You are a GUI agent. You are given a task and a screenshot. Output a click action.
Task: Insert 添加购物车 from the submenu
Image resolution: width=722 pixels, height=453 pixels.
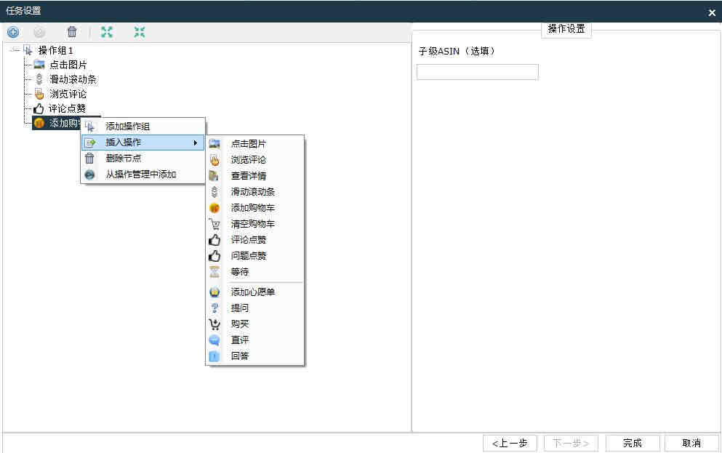click(x=255, y=208)
